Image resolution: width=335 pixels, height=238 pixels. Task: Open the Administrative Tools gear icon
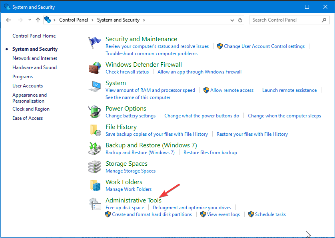(95, 204)
